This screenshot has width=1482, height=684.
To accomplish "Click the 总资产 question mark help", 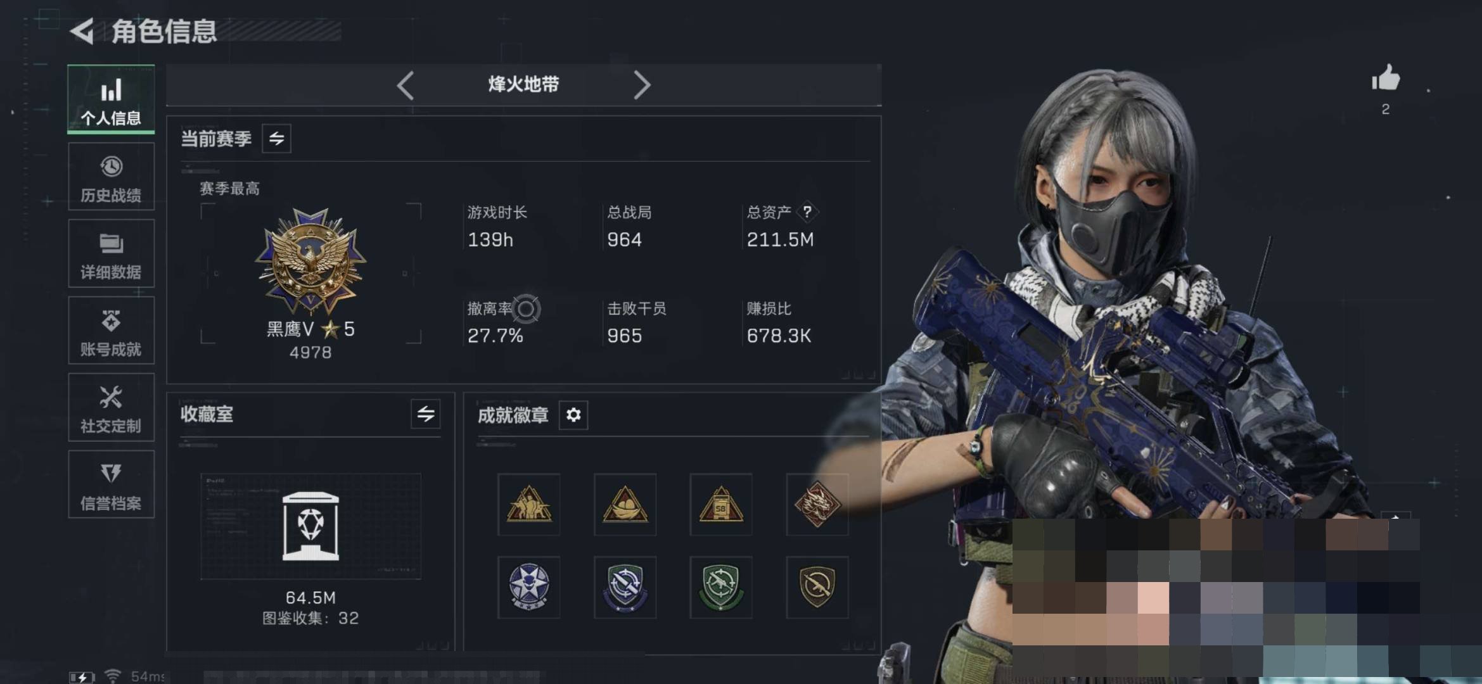I will [x=807, y=212].
